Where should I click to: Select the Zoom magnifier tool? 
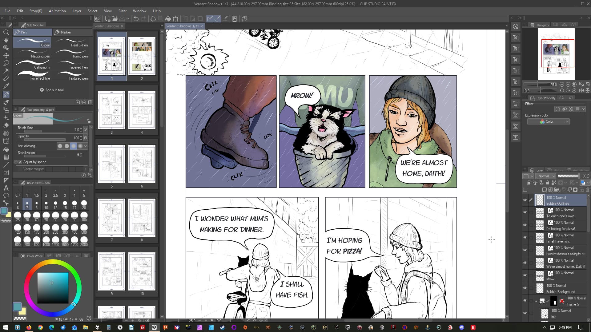6,32
